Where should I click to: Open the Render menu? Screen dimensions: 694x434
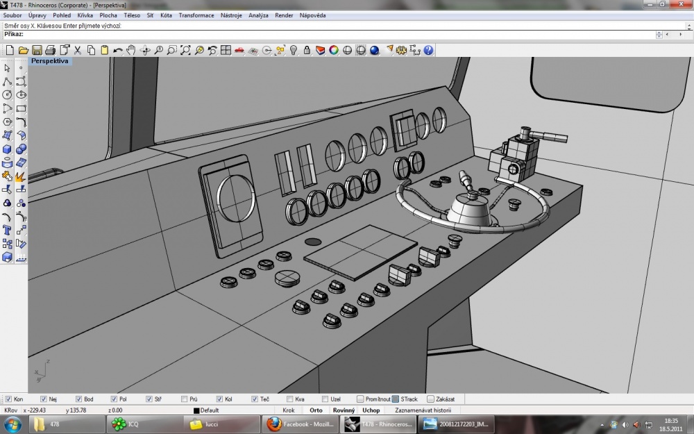(284, 15)
